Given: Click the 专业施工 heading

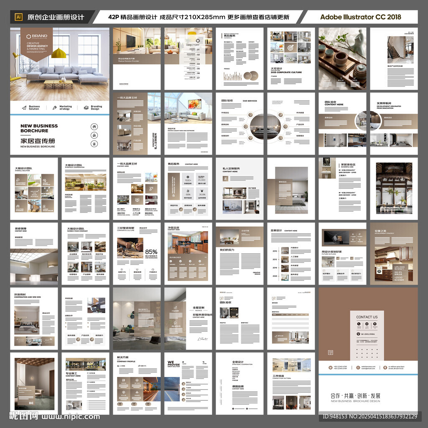Looking at the screenshot, I should point(71,373).
